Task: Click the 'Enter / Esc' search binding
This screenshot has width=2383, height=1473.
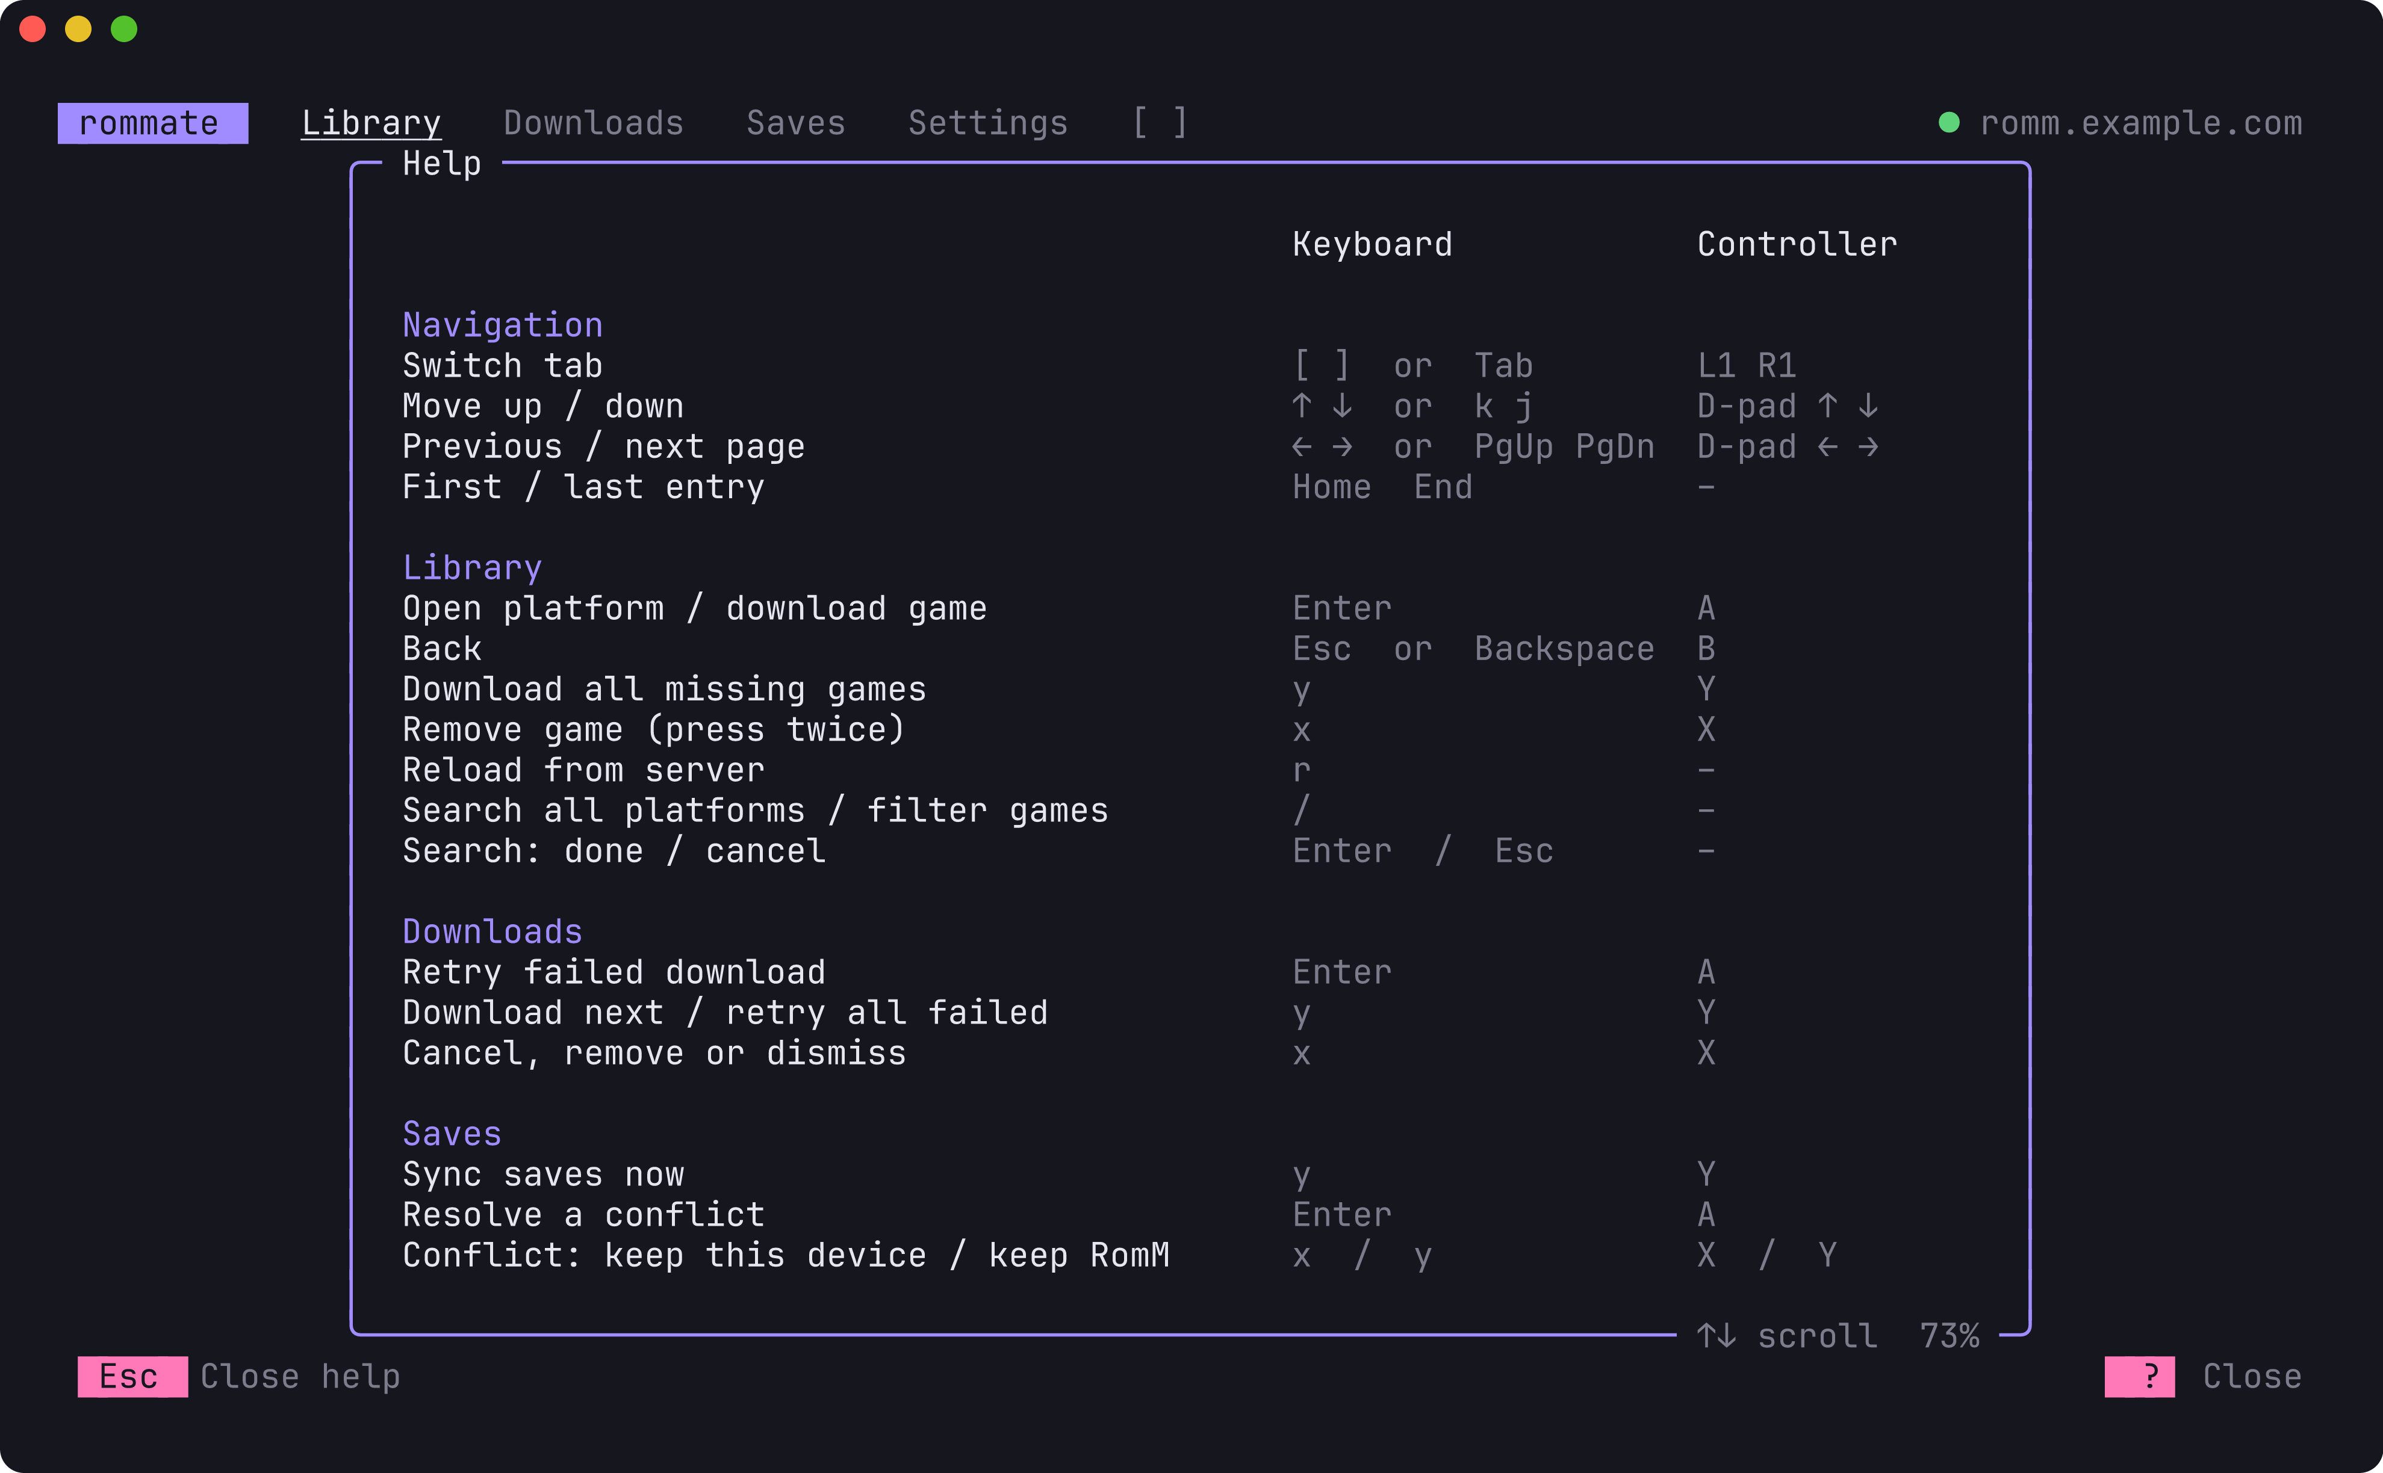Action: click(x=1423, y=851)
